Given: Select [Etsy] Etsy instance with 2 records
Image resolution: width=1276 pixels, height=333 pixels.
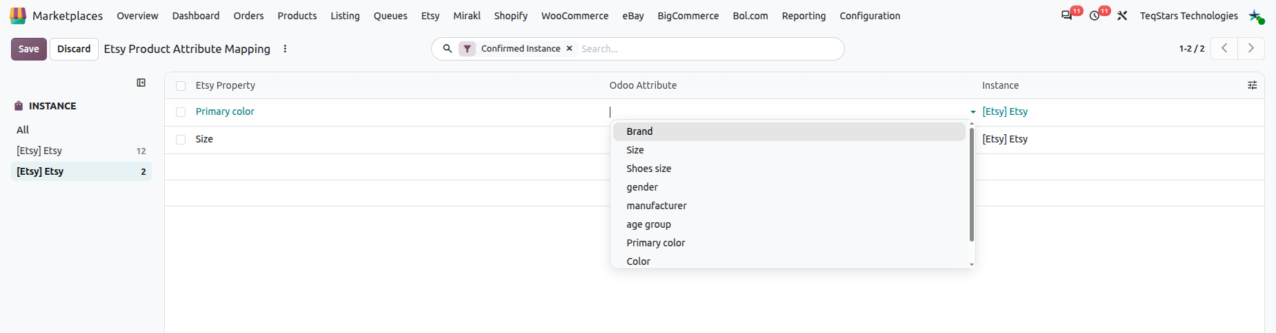Looking at the screenshot, I should click(81, 171).
